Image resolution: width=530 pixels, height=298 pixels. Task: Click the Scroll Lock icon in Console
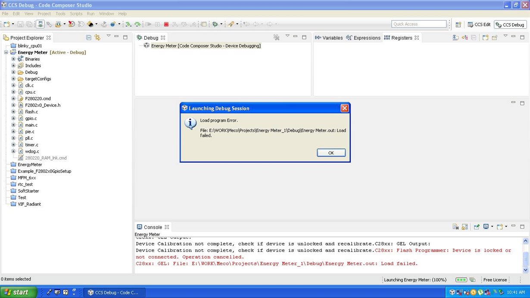[x=465, y=226]
